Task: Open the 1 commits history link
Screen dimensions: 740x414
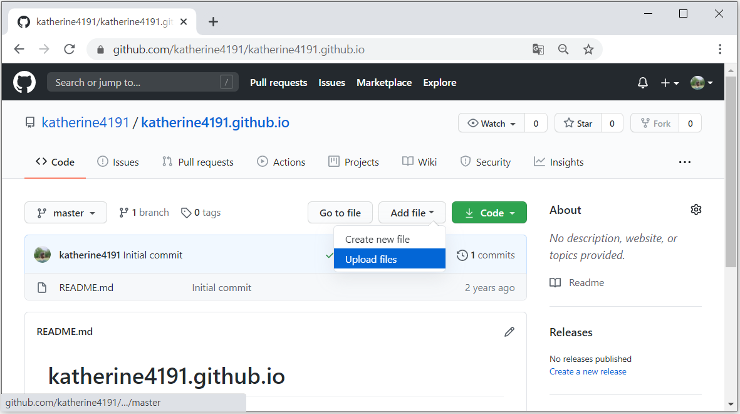Action: [486, 255]
